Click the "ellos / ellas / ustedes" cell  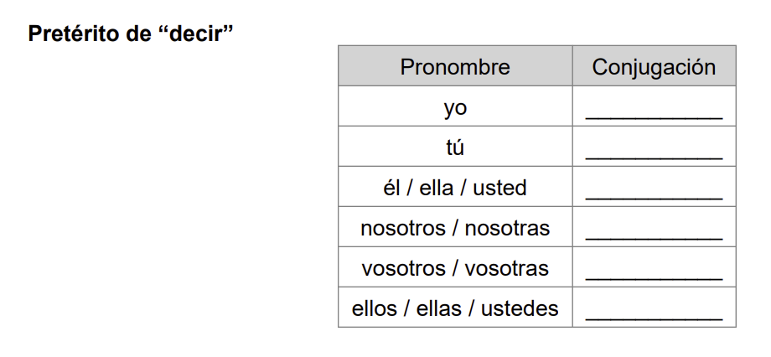(455, 308)
